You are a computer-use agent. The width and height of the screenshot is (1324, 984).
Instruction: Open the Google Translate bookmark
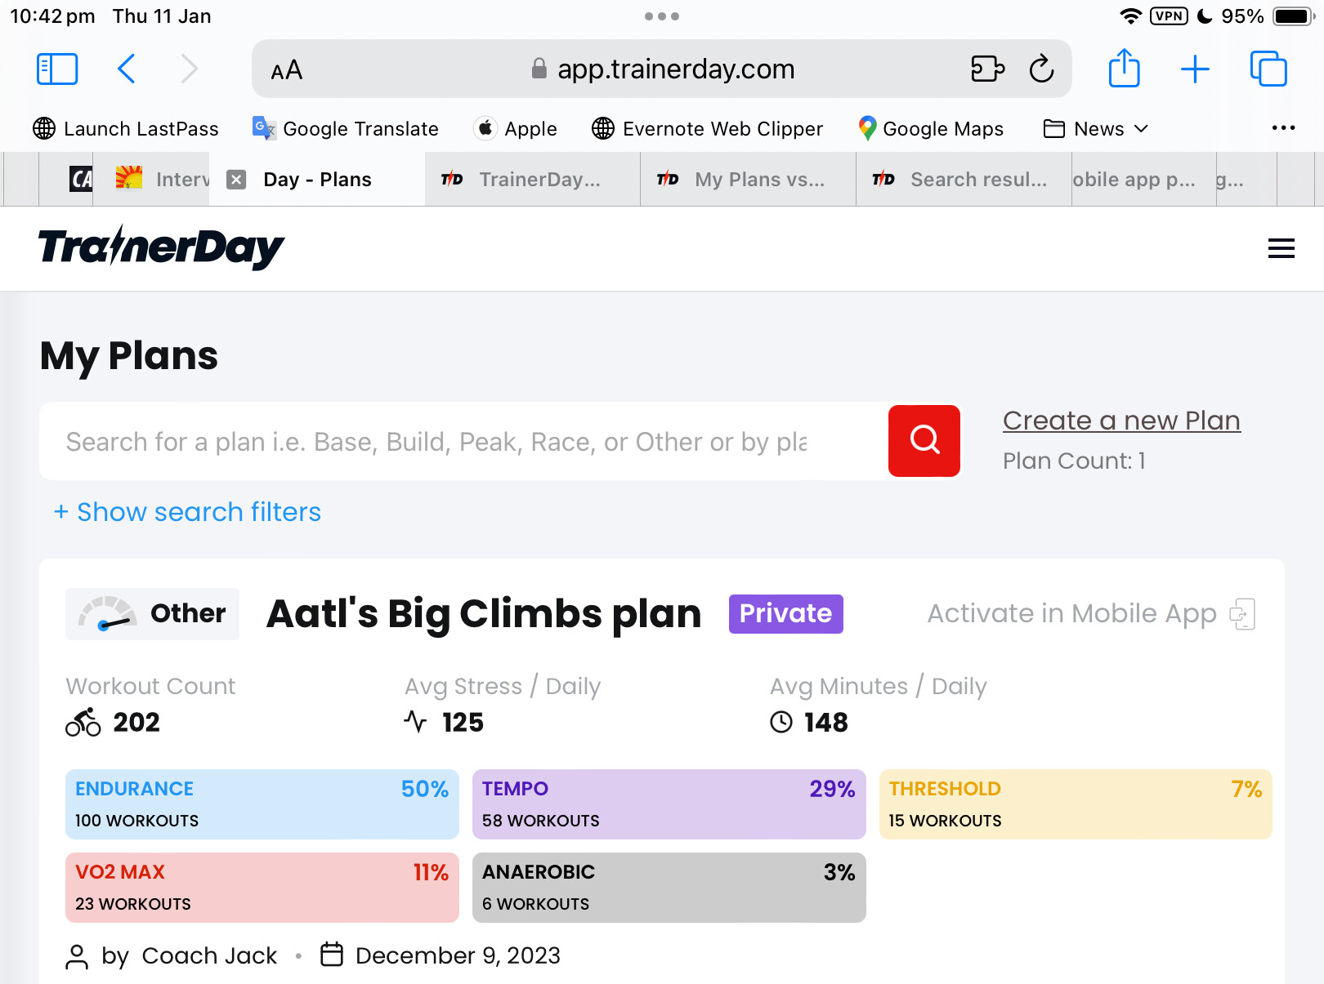tap(346, 129)
